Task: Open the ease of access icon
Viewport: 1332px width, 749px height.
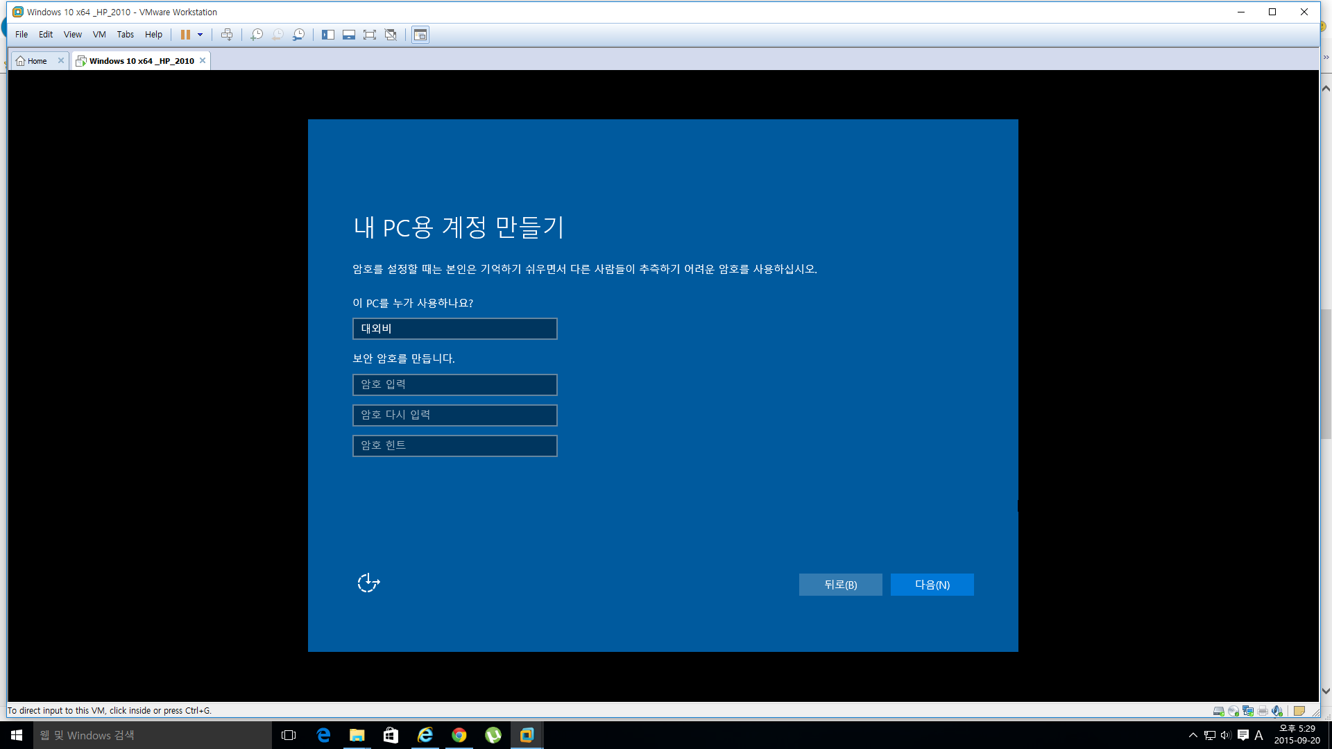Action: 368,583
